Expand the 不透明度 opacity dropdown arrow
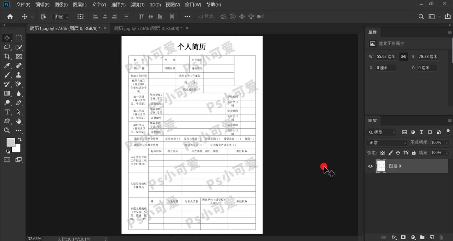The image size is (453, 241). (x=447, y=142)
